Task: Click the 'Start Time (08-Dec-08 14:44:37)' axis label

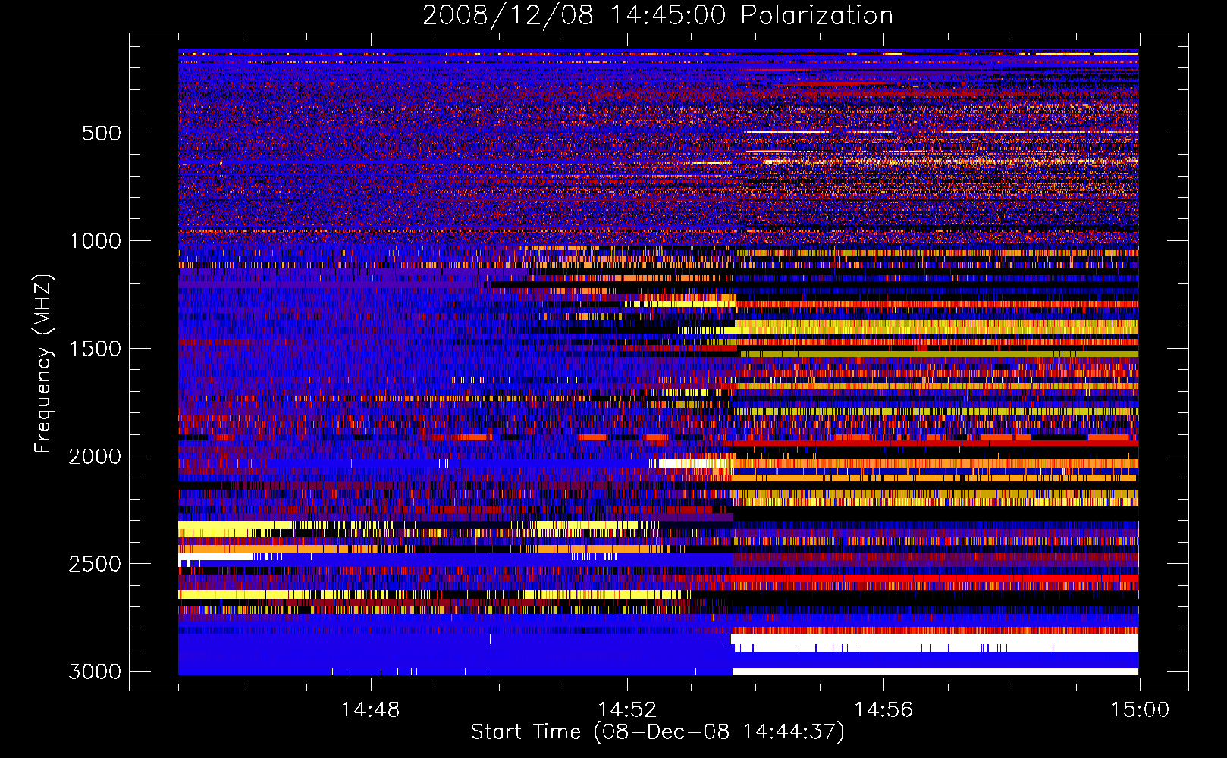Action: coord(657,732)
